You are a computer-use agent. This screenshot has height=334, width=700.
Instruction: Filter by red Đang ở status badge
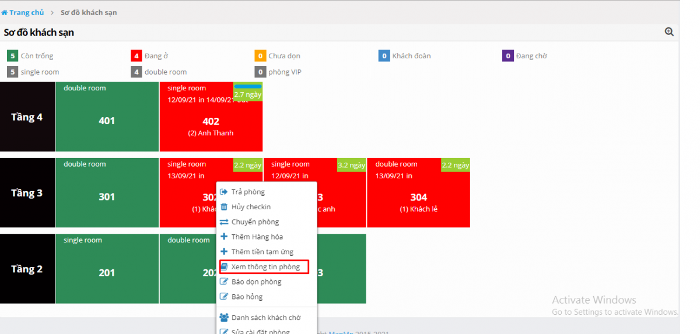136,56
